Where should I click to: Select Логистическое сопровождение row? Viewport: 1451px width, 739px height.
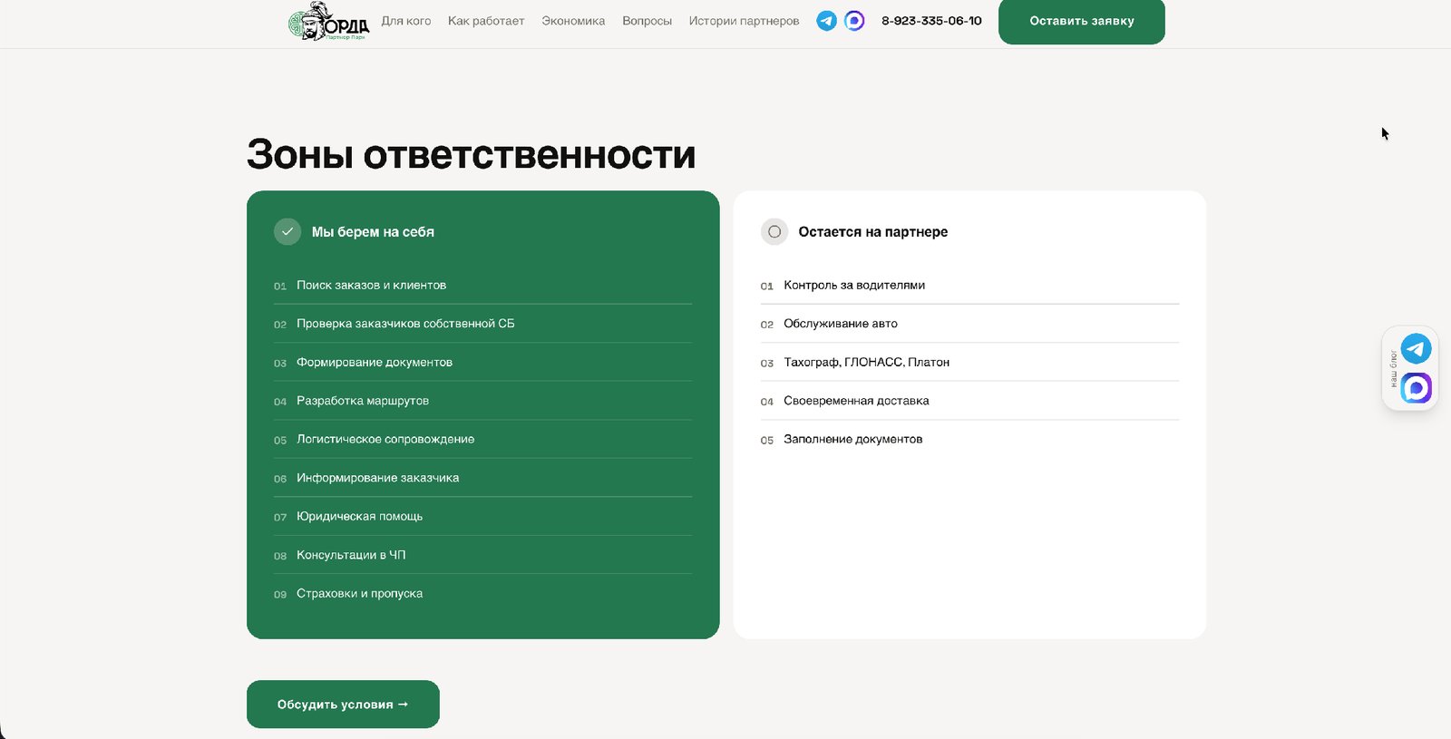482,439
